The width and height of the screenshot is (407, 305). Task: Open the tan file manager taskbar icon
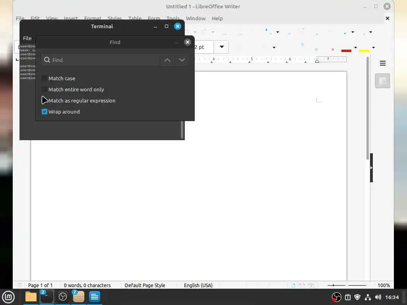click(x=78, y=297)
